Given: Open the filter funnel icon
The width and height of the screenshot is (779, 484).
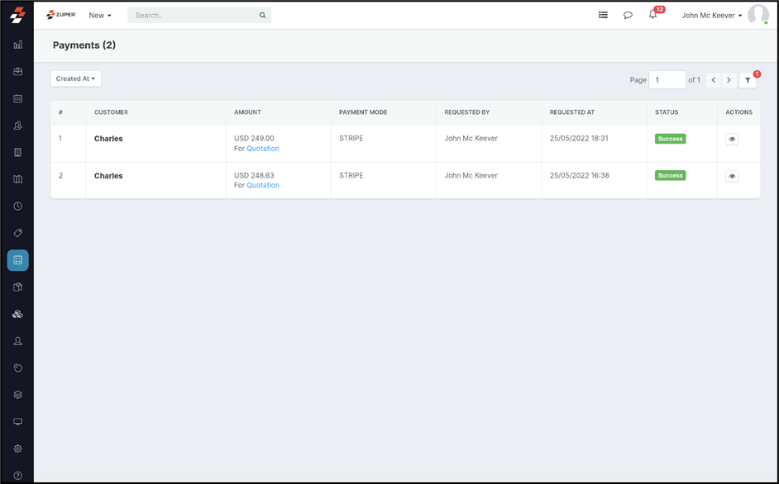Looking at the screenshot, I should 748,80.
